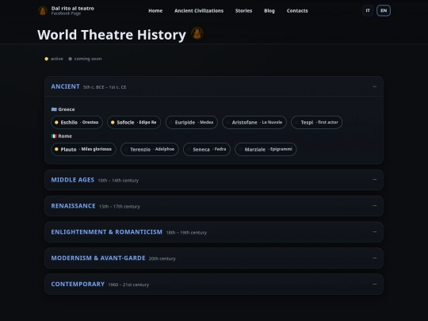Click the gray coming soon legend dot

[x=71, y=59]
